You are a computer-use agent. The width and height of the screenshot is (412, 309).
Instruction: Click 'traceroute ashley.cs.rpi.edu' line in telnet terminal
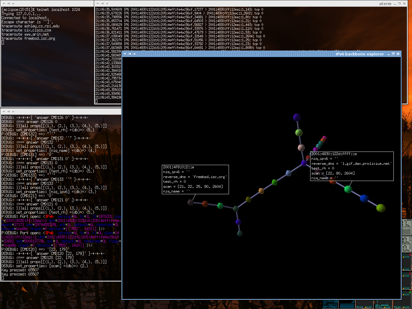(31, 26)
